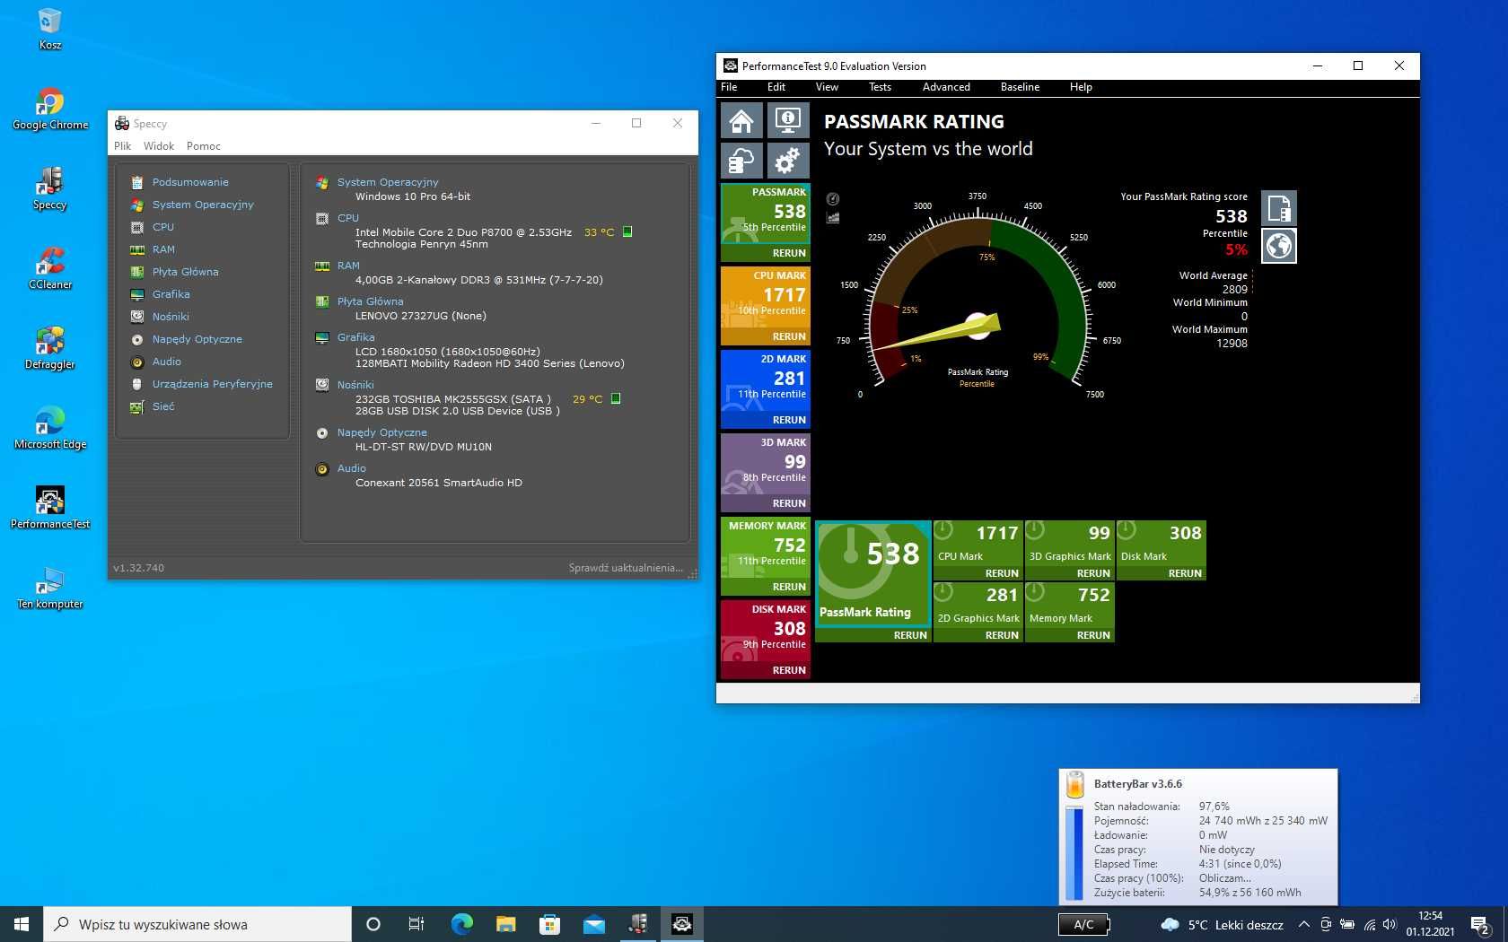Screen dimensions: 1508x942
Task: Select Napędy Optyczne in Speccy sidebar
Action: point(197,339)
